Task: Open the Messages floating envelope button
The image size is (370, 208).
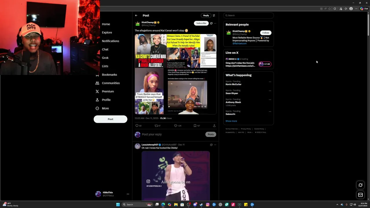Action: point(360,195)
